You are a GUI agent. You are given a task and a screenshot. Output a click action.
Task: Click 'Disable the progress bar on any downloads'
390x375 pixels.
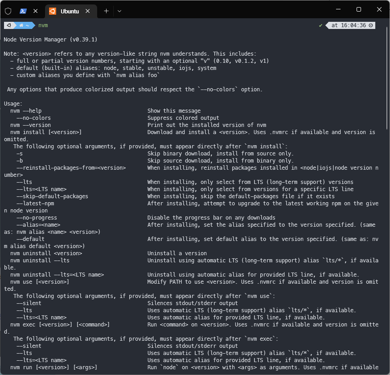(x=211, y=218)
